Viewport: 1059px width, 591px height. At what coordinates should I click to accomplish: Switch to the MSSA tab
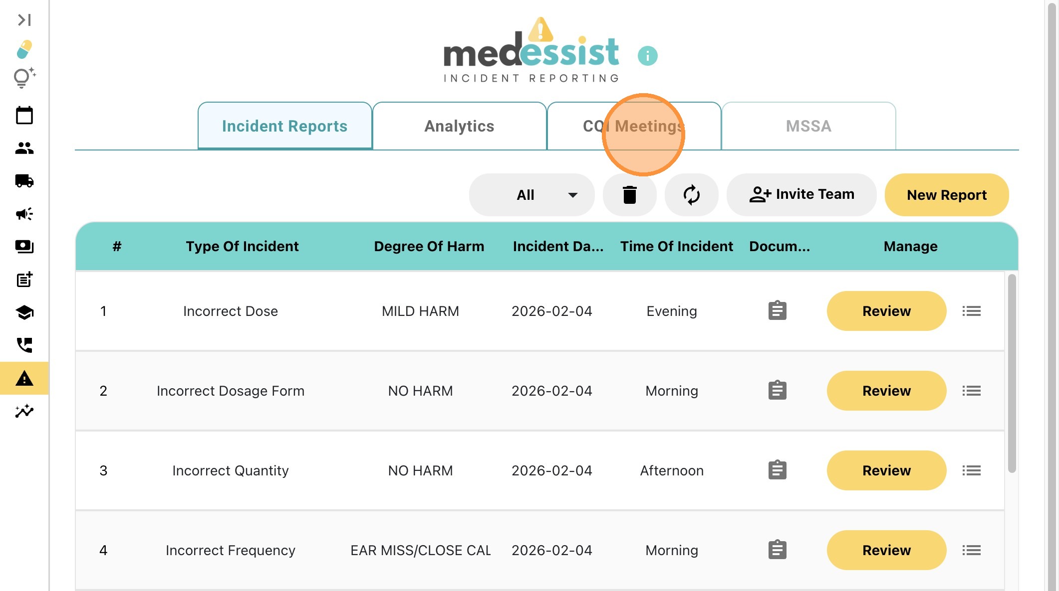tap(808, 126)
